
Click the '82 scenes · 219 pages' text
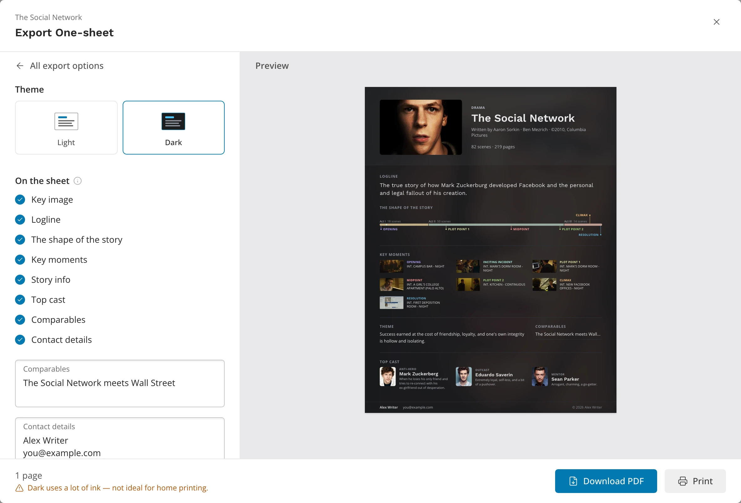coord(493,147)
